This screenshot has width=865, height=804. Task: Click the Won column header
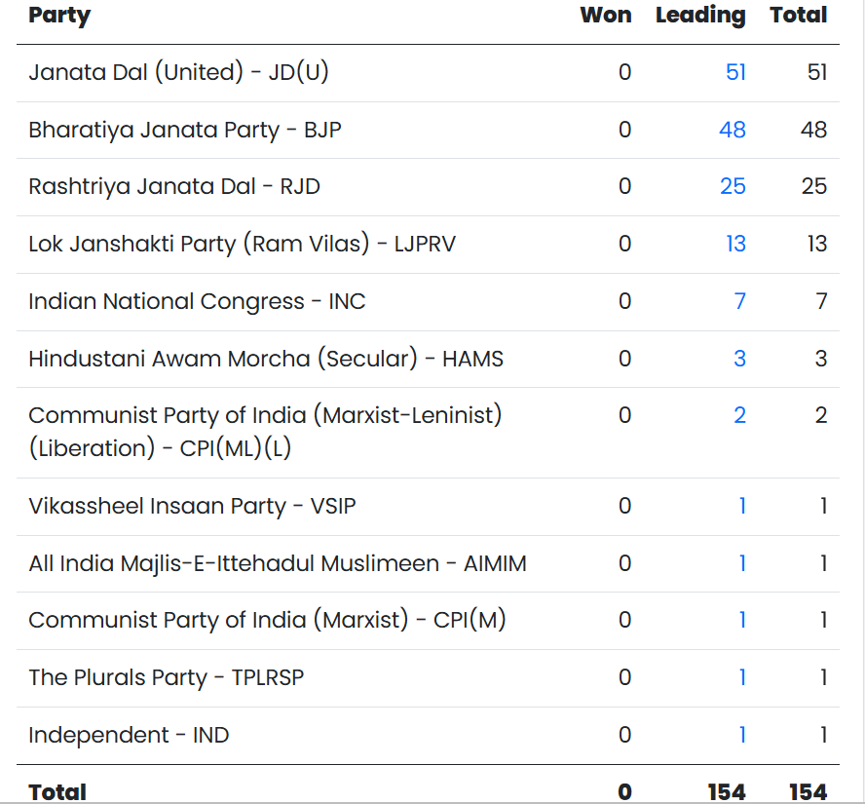605,16
